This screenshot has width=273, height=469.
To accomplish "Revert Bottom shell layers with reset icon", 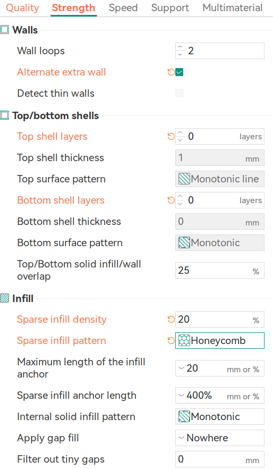I will [x=171, y=200].
